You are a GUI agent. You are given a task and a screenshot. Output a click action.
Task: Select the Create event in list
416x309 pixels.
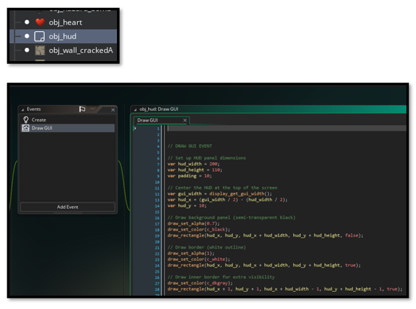pyautogui.click(x=39, y=120)
